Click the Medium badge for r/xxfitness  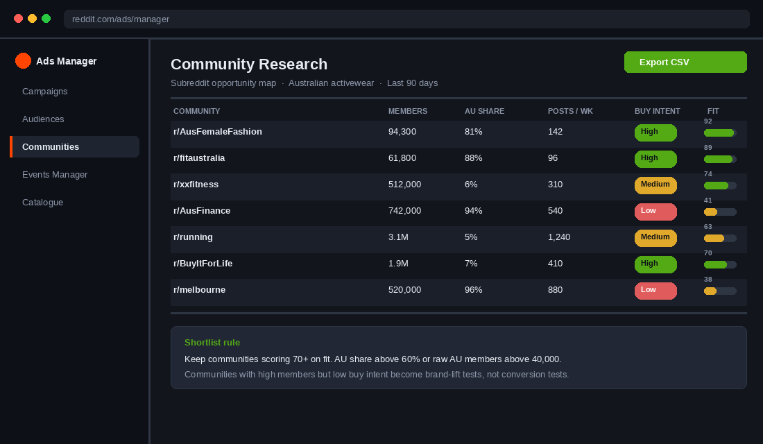click(655, 185)
